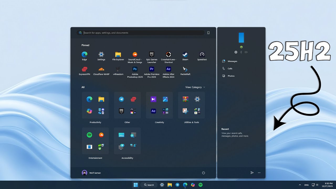Open the Epic Games icon in Other category
The width and height of the screenshot is (336, 189).
pos(121,111)
